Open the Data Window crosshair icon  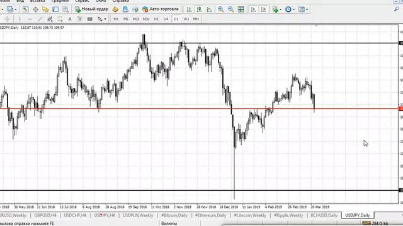(x=35, y=9)
